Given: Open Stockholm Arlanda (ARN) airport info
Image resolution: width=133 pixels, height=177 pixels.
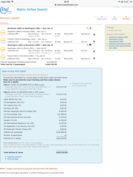Looking at the screenshot, I should point(118,37).
